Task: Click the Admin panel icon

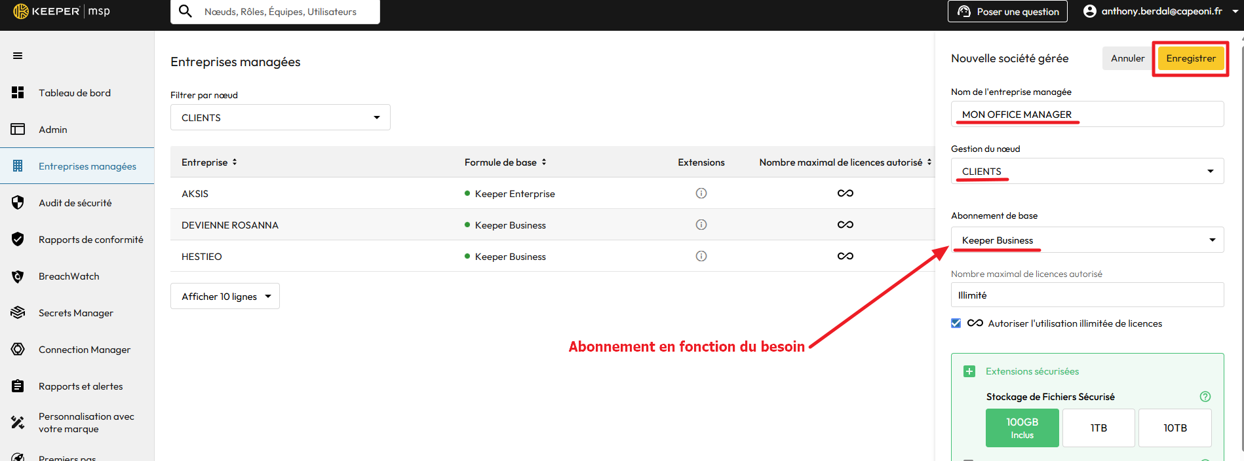Action: click(18, 129)
